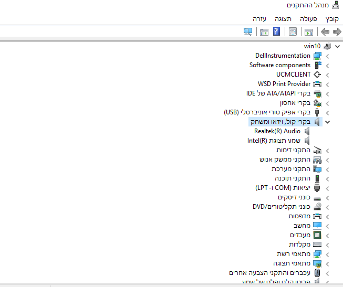Image resolution: width=343 pixels, height=287 pixels.
Task: Click the DellInstrumentation monitor icon
Action: (x=317, y=56)
